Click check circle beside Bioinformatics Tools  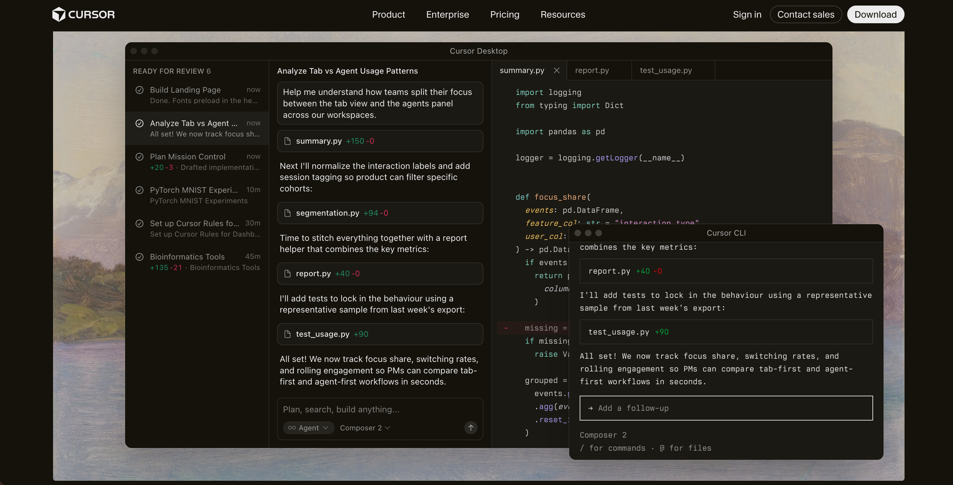point(140,257)
